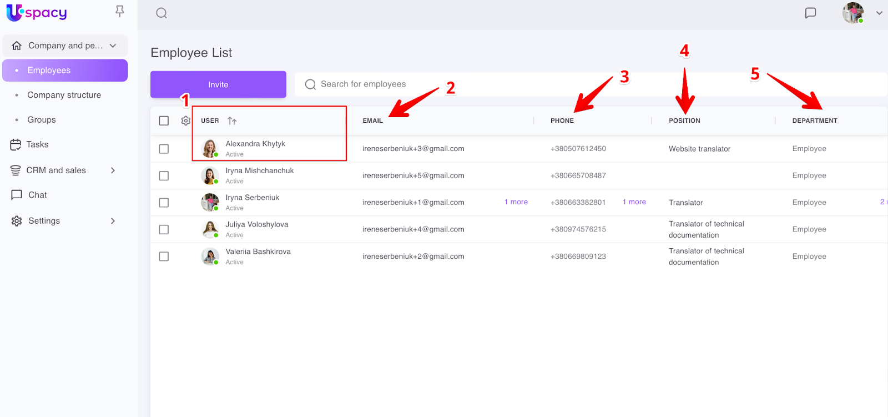Tick the checkbox for Valeriia Bashkirova
Viewport: 888px width, 417px height.
pos(164,257)
